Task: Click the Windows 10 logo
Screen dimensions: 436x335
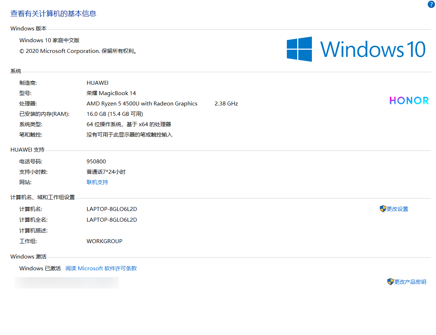Action: point(356,49)
